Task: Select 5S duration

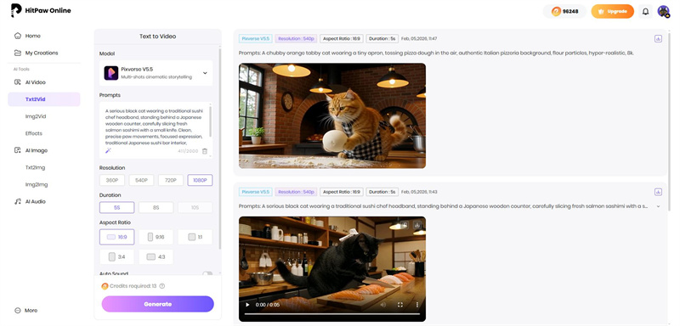Action: [x=116, y=207]
